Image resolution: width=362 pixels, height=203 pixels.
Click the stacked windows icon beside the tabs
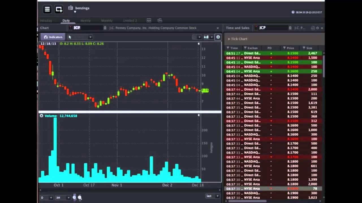160,21
